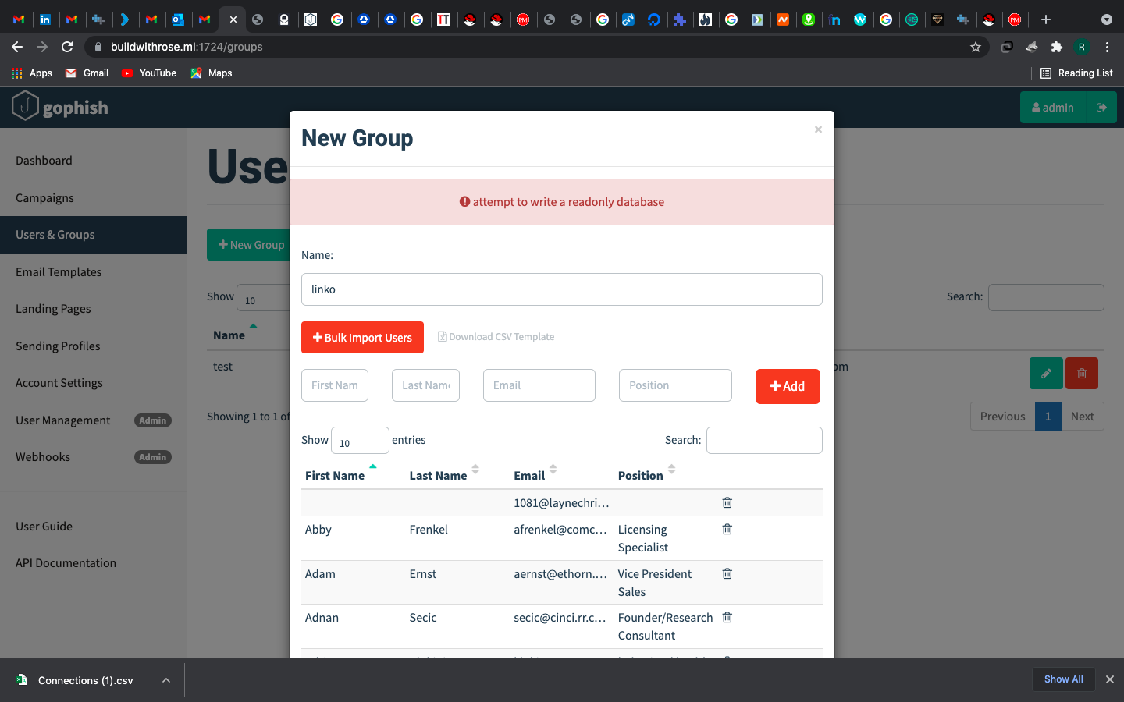Click the logout icon next to admin
Image resolution: width=1124 pixels, height=702 pixels.
pos(1101,108)
